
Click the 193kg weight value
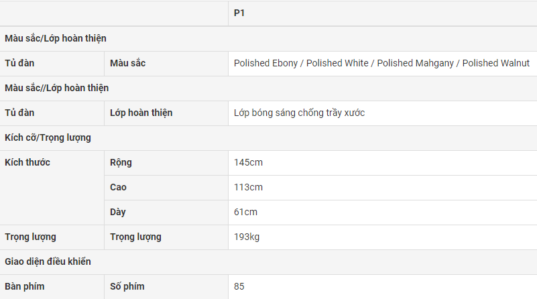[x=247, y=237]
